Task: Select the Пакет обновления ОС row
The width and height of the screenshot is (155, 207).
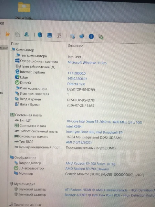Action: tap(37, 67)
